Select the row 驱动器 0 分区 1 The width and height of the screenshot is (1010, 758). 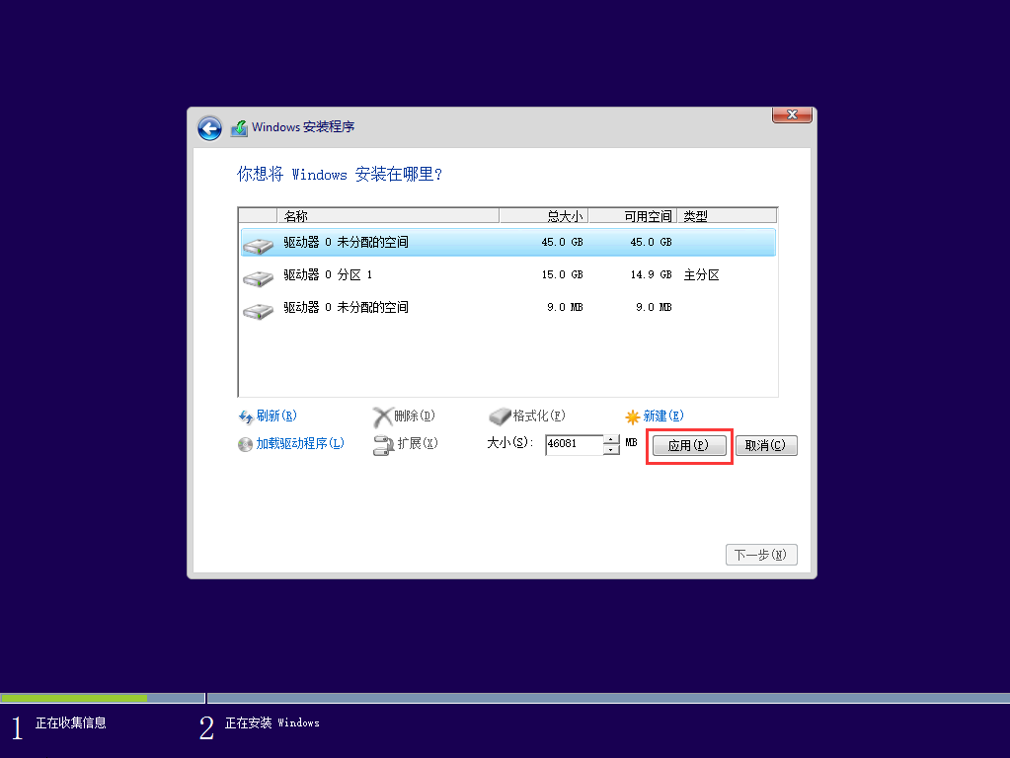click(507, 275)
